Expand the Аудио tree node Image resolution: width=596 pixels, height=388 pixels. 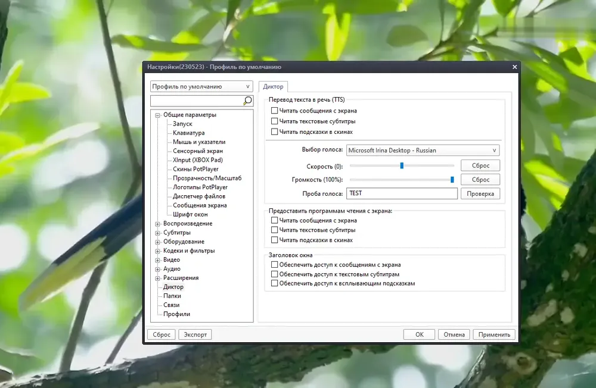tap(157, 269)
